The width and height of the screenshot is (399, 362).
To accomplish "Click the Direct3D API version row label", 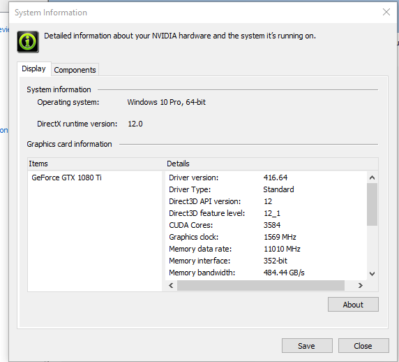I will [204, 201].
